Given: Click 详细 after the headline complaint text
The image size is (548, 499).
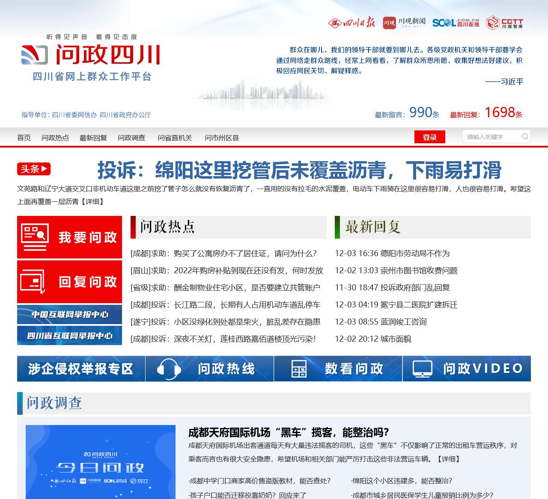Looking at the screenshot, I should [x=93, y=202].
